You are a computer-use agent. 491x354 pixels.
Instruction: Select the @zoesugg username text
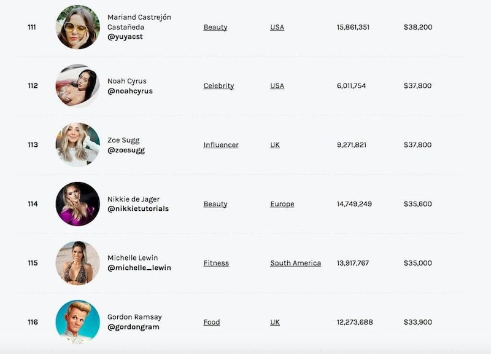[x=126, y=150]
